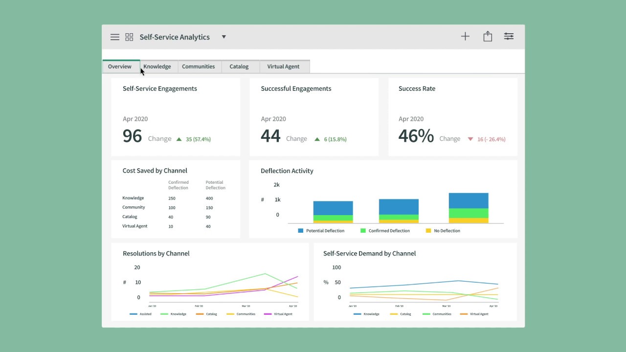Click the Knowledge potential value 400
626x352 pixels.
point(209,198)
